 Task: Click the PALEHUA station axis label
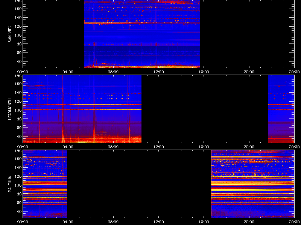click(x=10, y=184)
